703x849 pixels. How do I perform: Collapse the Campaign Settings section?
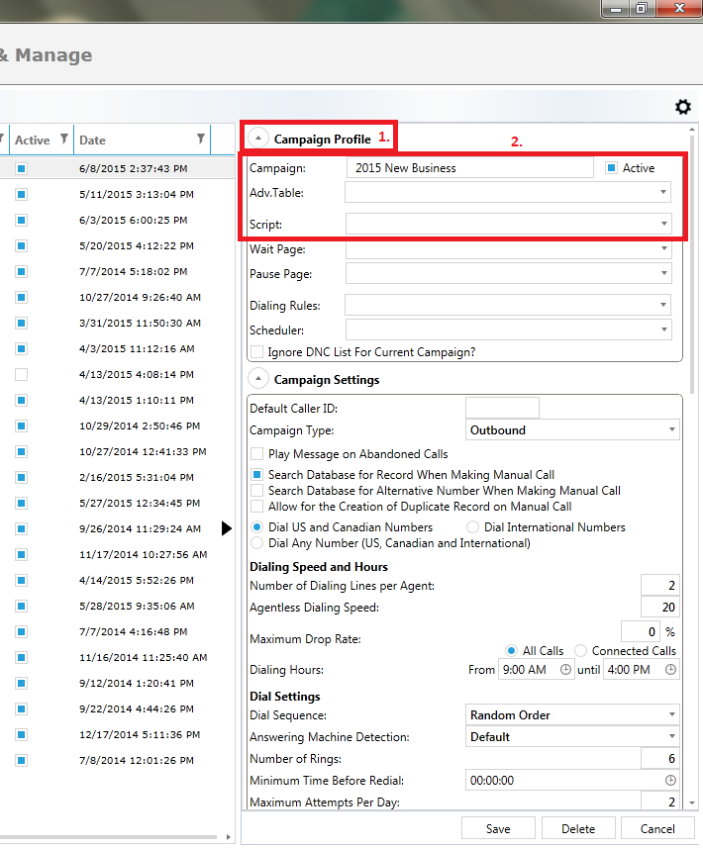click(x=258, y=379)
